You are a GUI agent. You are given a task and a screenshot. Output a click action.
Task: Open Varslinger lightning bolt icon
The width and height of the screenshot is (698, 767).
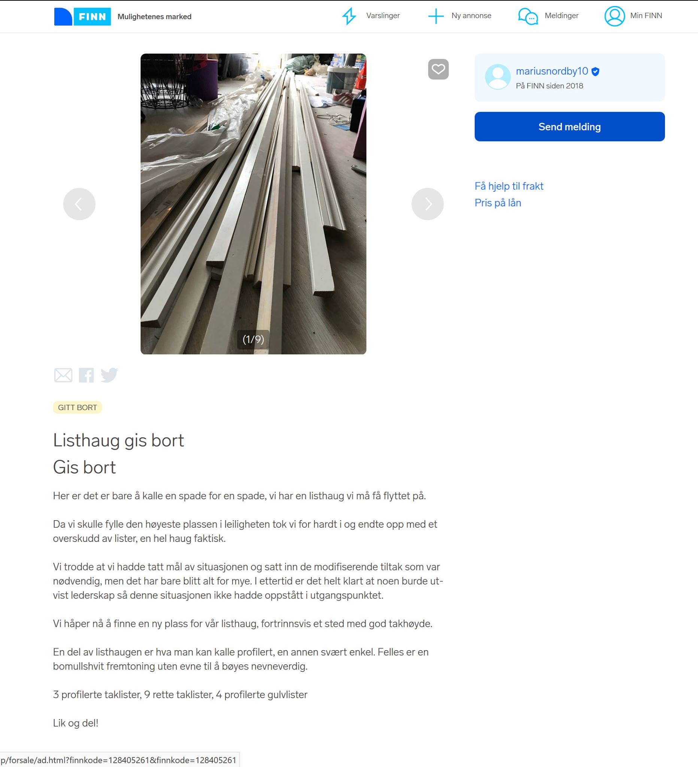point(349,16)
